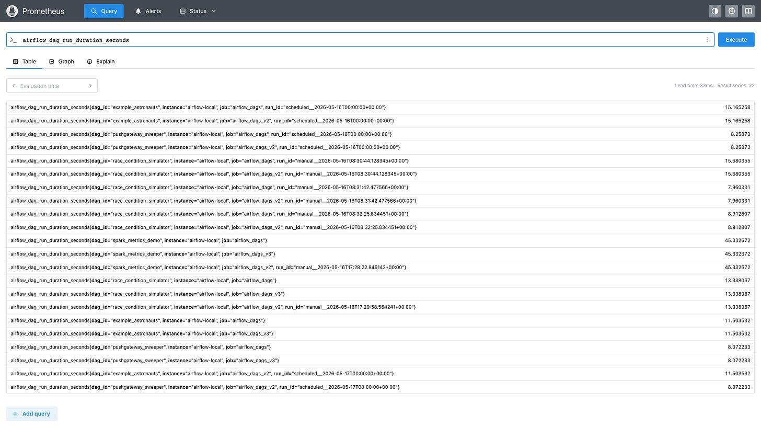Open the Query page
This screenshot has width=761, height=428.
(x=103, y=11)
